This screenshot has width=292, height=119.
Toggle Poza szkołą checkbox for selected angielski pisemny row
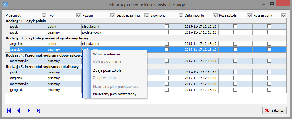(x=235, y=49)
